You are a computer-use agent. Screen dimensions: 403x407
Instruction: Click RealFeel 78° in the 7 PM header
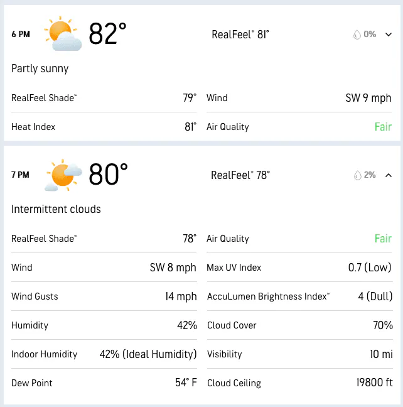point(240,175)
